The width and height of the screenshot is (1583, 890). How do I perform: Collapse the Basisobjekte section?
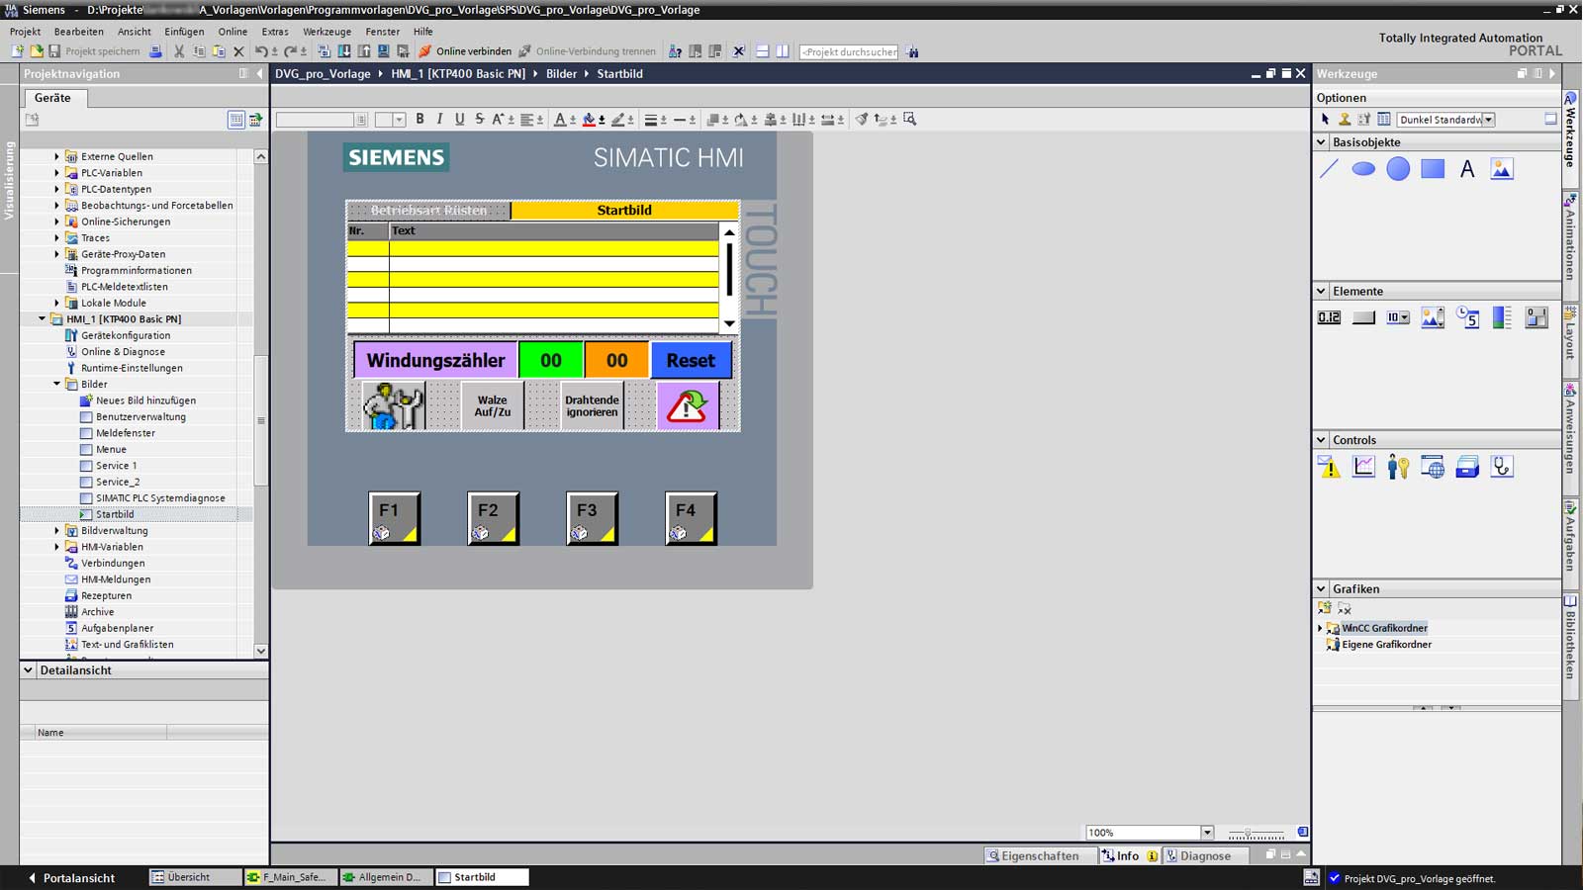1321,142
